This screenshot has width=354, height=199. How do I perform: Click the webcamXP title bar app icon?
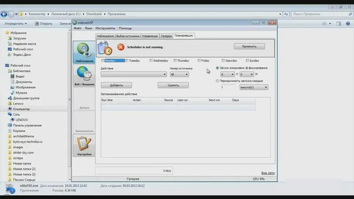75,23
